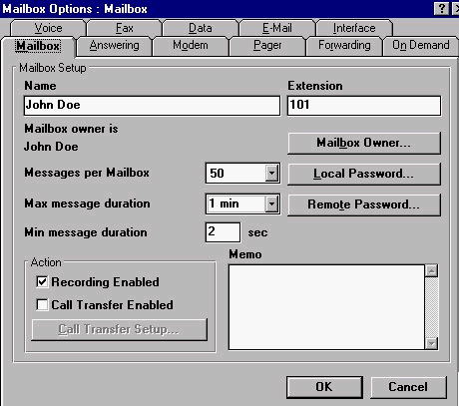This screenshot has width=459, height=406.
Task: Click the memo scrollbar down arrow
Action: 431,343
